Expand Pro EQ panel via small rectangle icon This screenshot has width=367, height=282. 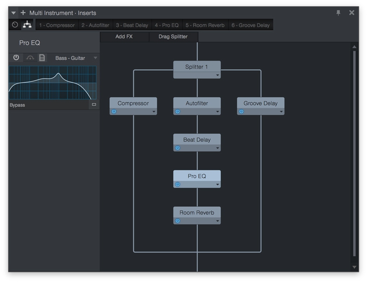tap(94, 105)
